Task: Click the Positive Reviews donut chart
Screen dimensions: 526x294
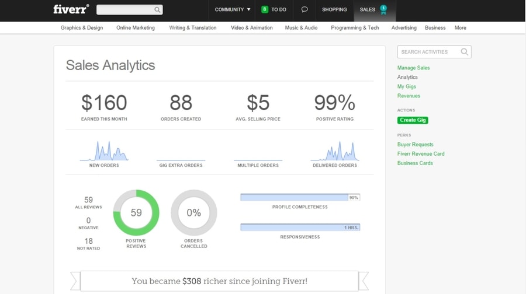Action: [x=136, y=213]
